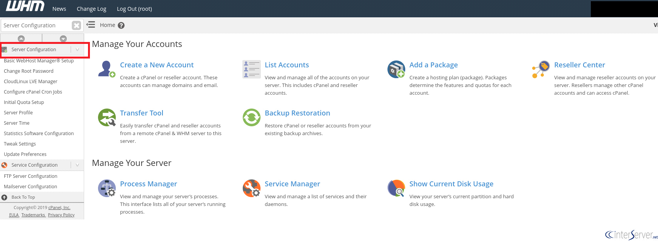Open Reseller Center link
The width and height of the screenshot is (658, 241).
click(x=580, y=65)
